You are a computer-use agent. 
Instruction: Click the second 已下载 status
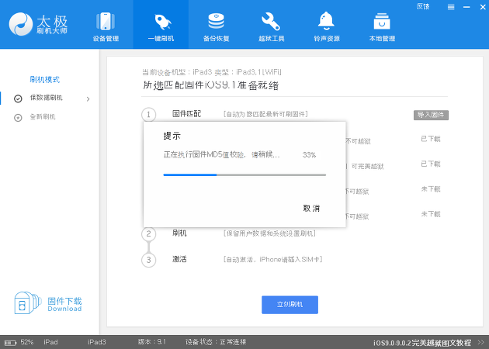(x=431, y=164)
